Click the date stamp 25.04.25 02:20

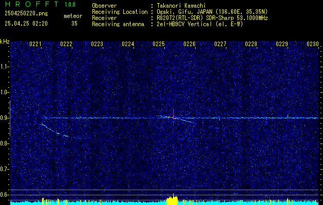[26, 24]
